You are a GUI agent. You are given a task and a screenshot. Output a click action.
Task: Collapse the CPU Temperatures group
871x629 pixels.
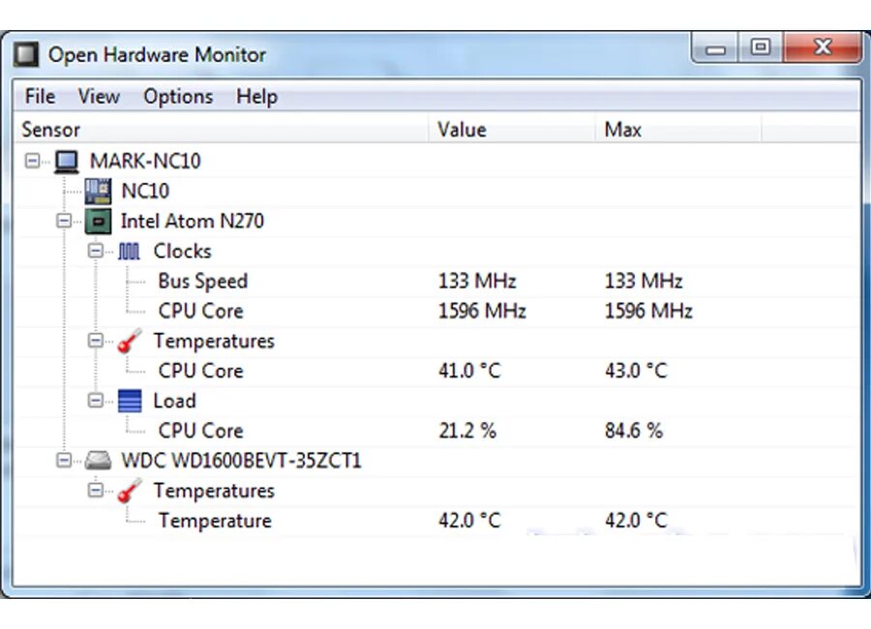coord(96,341)
